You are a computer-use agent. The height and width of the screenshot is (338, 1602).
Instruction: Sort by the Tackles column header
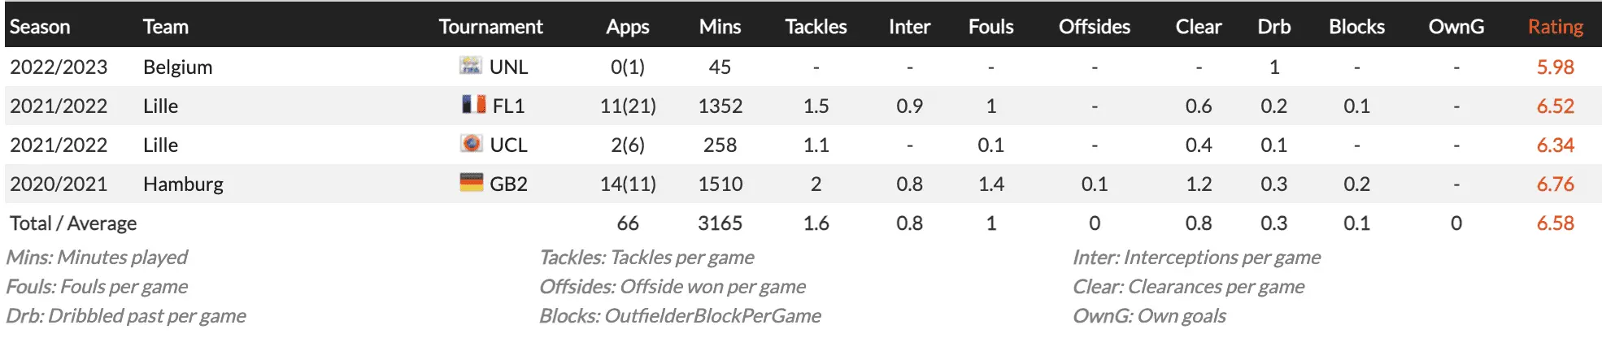coord(816,27)
